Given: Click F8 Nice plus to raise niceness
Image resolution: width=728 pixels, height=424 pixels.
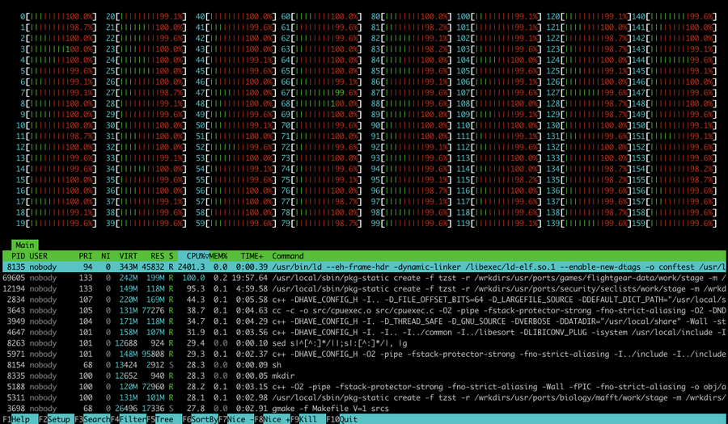Looking at the screenshot, I should coord(272,419).
